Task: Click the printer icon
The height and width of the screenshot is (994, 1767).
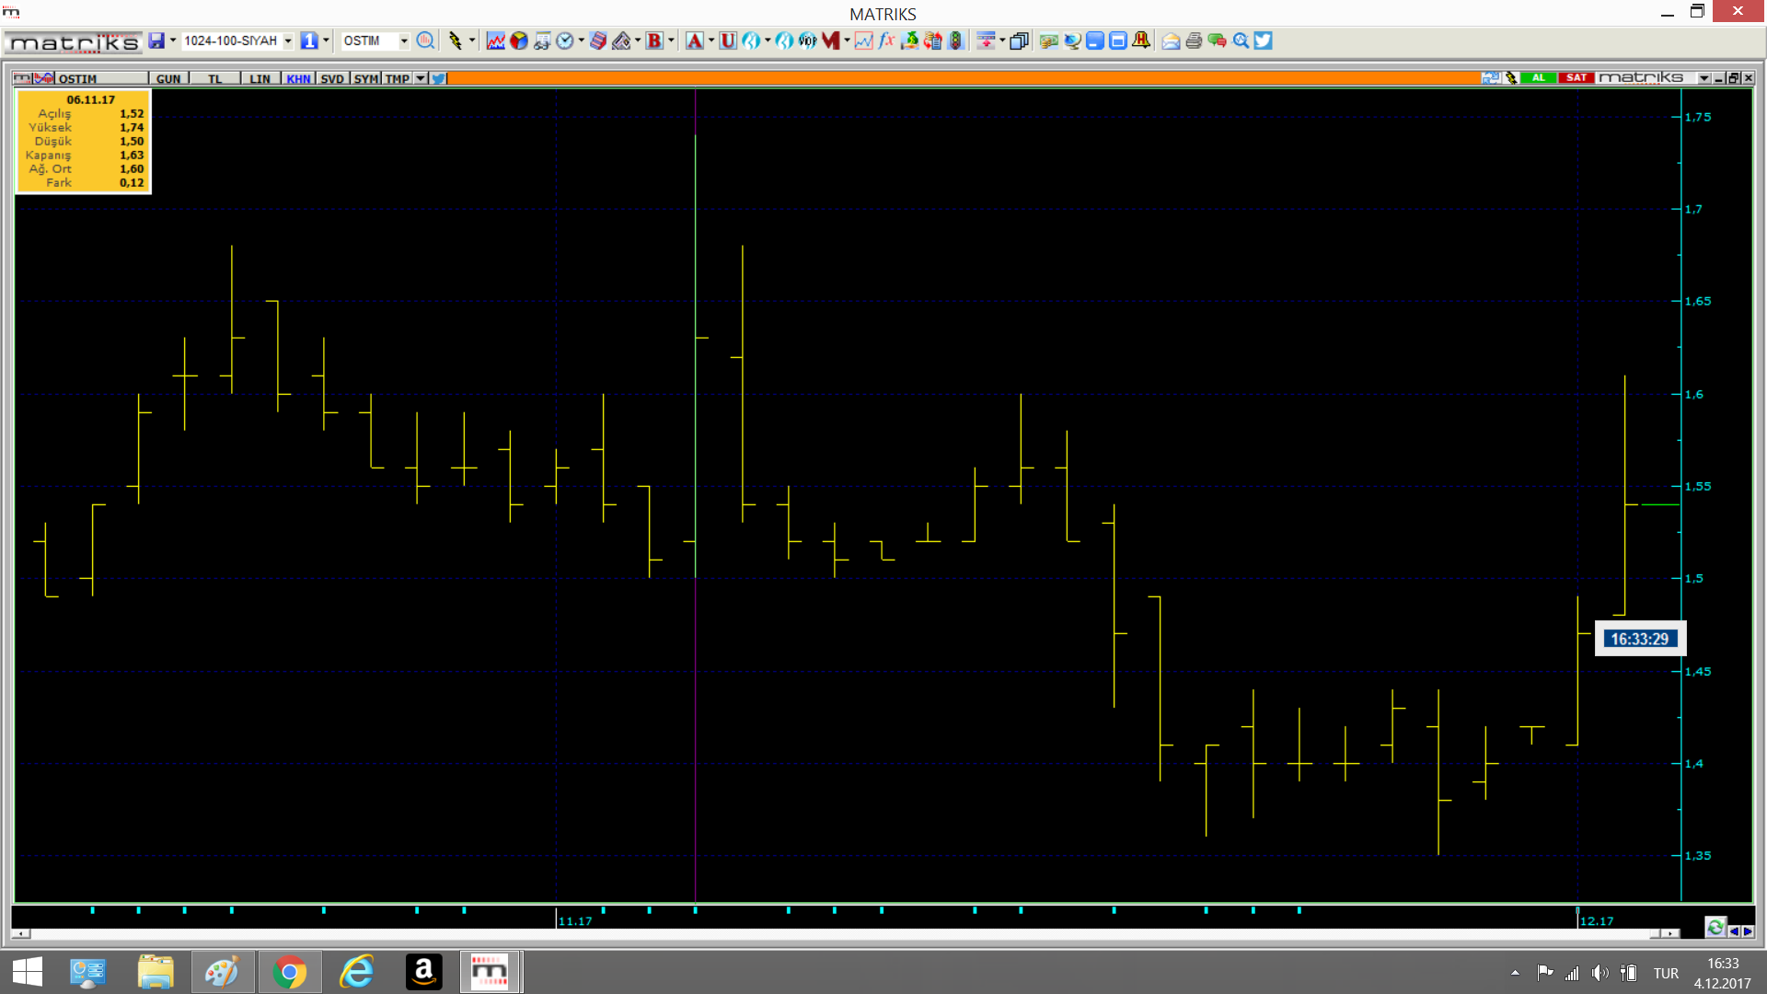Action: click(x=1194, y=40)
